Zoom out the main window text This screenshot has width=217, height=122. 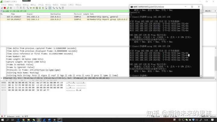(57, 8)
